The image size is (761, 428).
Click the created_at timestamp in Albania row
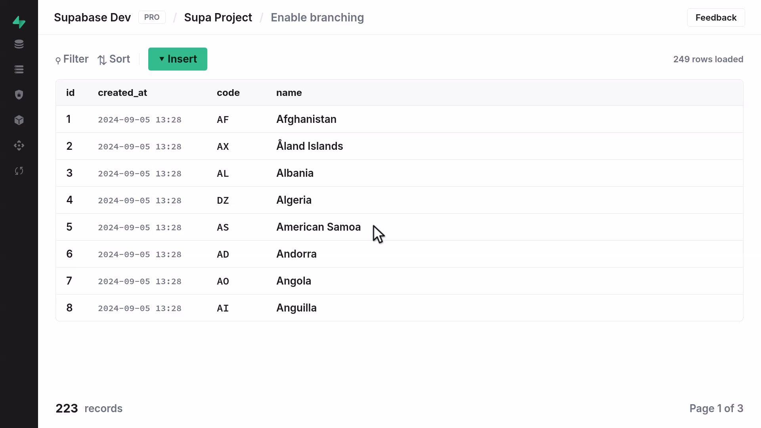coord(140,174)
